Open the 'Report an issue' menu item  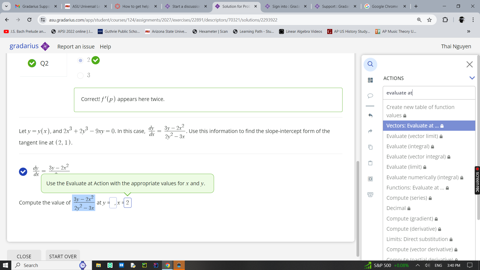click(76, 46)
